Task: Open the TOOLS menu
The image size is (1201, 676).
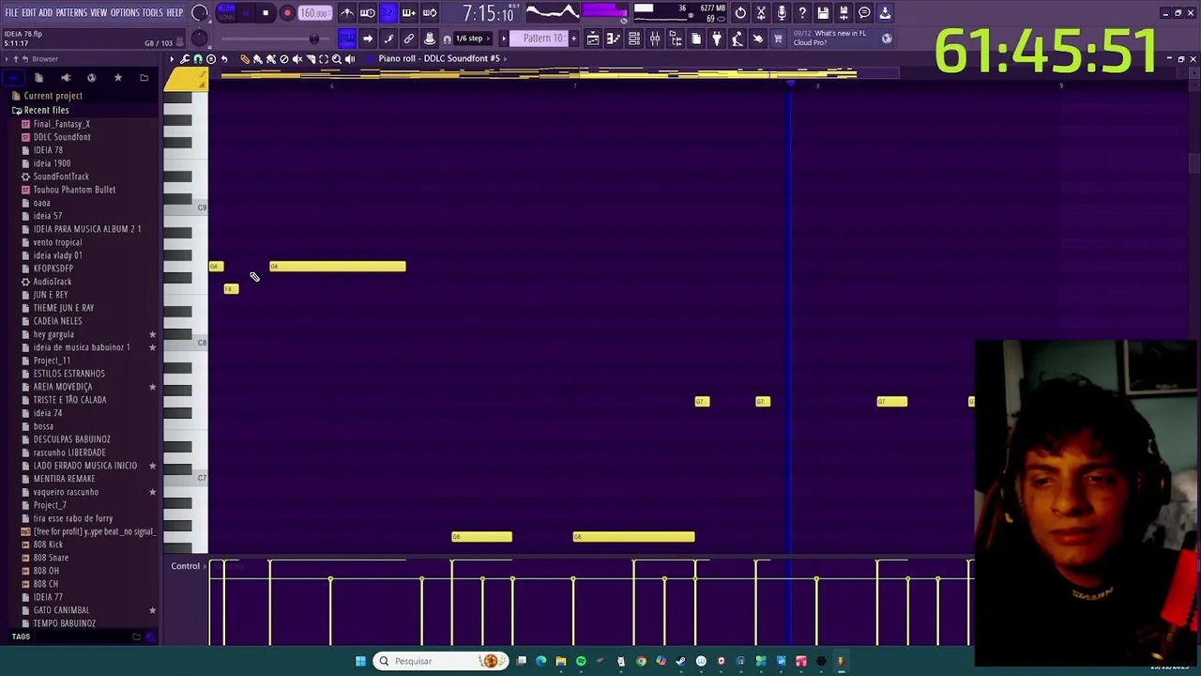Action: pos(153,13)
